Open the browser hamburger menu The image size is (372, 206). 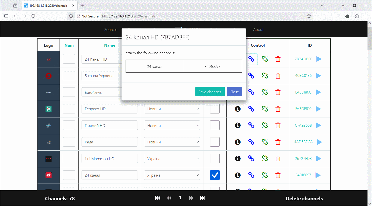click(x=366, y=16)
